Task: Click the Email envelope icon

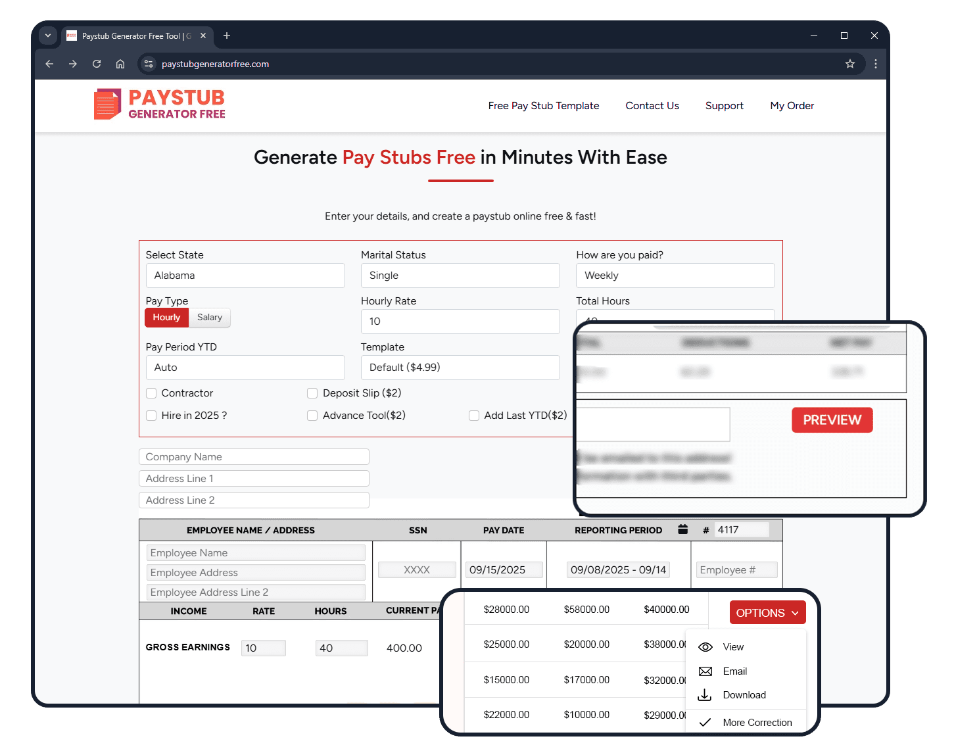Action: pos(705,671)
